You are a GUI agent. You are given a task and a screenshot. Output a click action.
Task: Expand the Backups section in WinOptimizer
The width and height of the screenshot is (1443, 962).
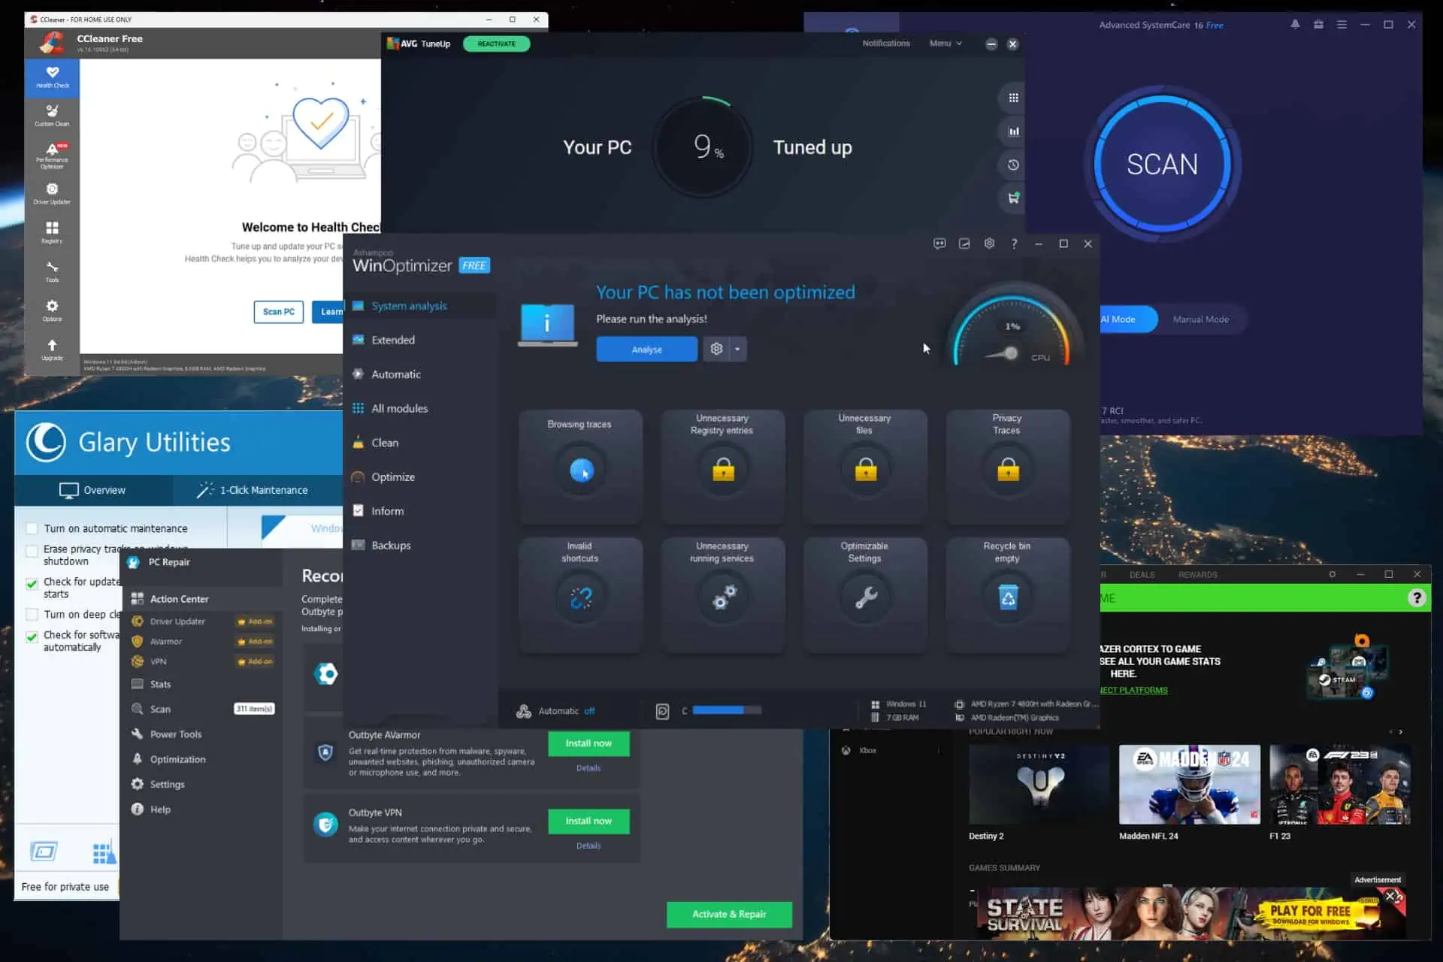pyautogui.click(x=390, y=546)
